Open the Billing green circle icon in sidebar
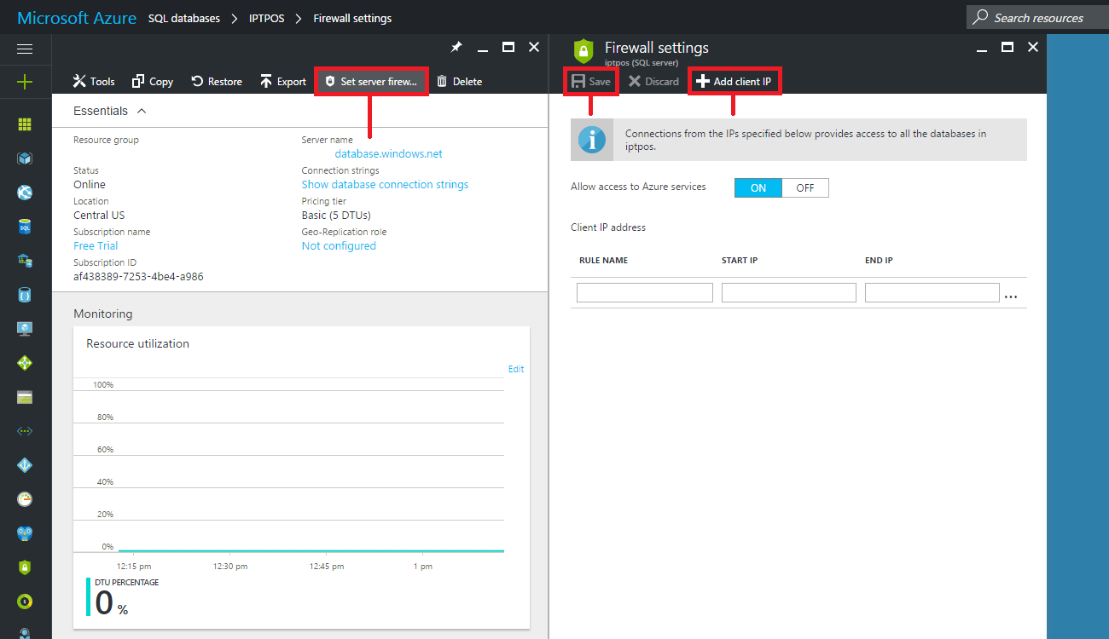The image size is (1109, 639). pos(25,602)
